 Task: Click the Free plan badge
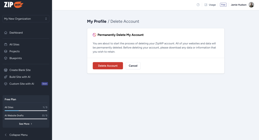click(x=223, y=5)
